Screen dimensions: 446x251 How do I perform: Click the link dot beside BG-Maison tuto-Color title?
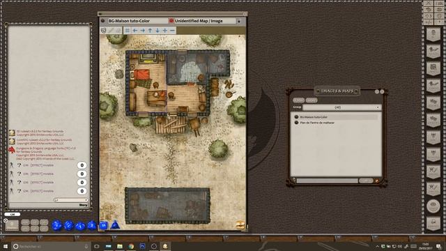click(x=103, y=21)
